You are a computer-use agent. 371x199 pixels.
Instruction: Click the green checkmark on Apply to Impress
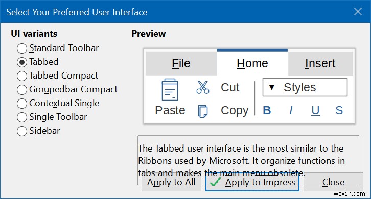pos(215,182)
